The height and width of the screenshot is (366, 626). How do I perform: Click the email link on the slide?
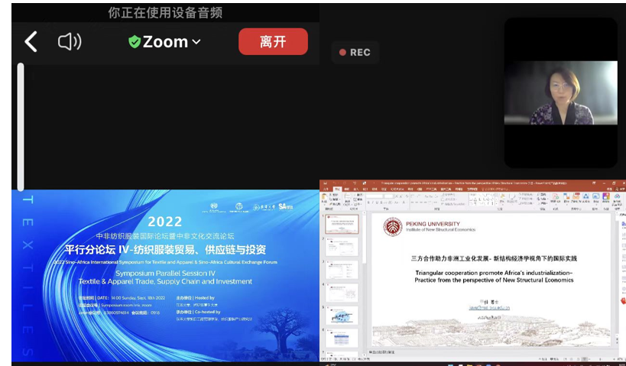(x=489, y=308)
